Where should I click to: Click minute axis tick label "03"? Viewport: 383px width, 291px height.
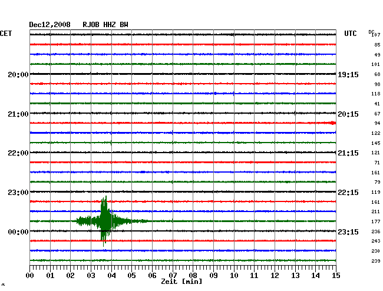click(x=91, y=276)
